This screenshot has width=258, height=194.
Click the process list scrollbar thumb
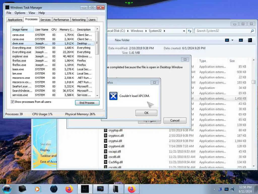coord(97,43)
